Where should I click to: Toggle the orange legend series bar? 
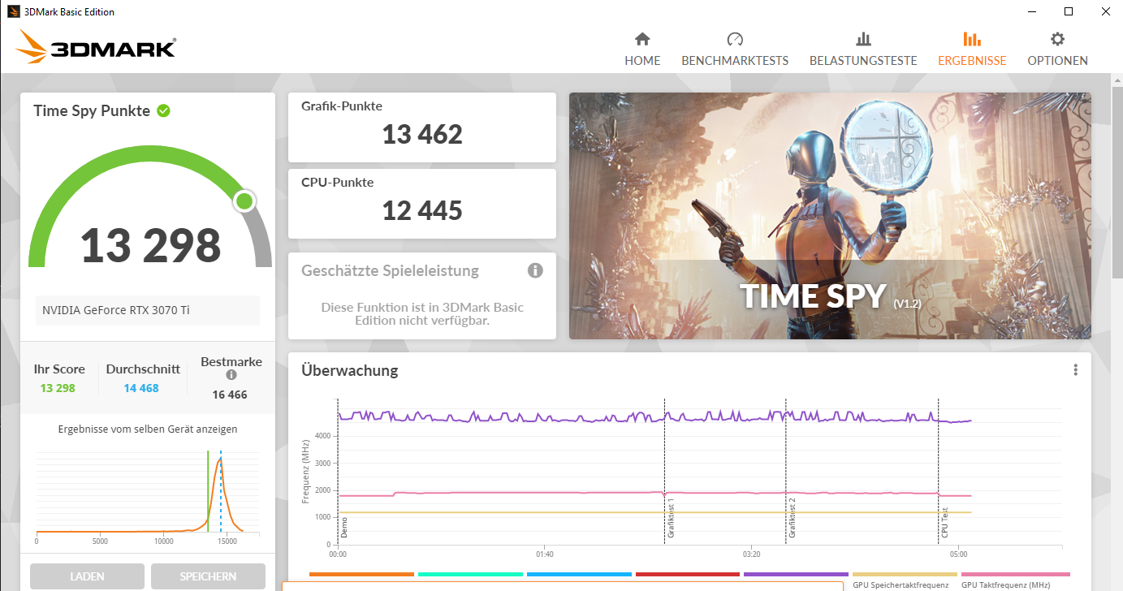click(x=361, y=575)
